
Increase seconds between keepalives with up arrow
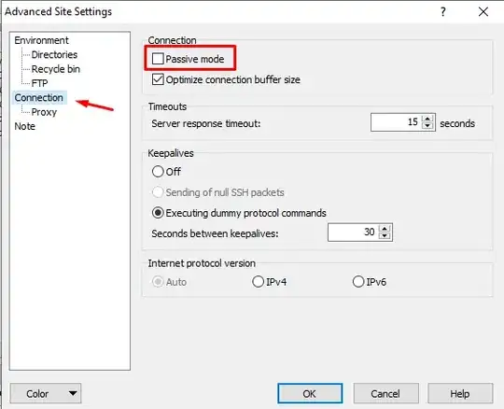pyautogui.click(x=385, y=228)
